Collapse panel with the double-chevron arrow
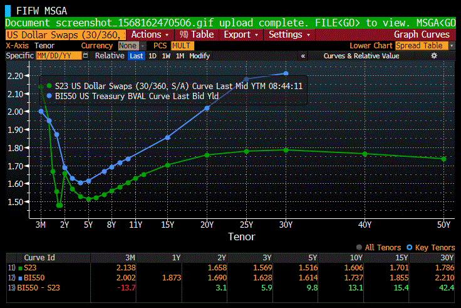 coord(303,56)
